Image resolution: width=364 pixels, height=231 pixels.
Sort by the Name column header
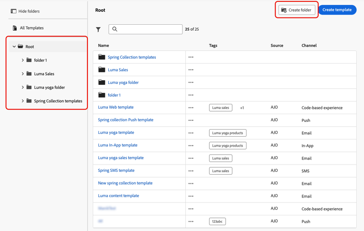point(103,46)
